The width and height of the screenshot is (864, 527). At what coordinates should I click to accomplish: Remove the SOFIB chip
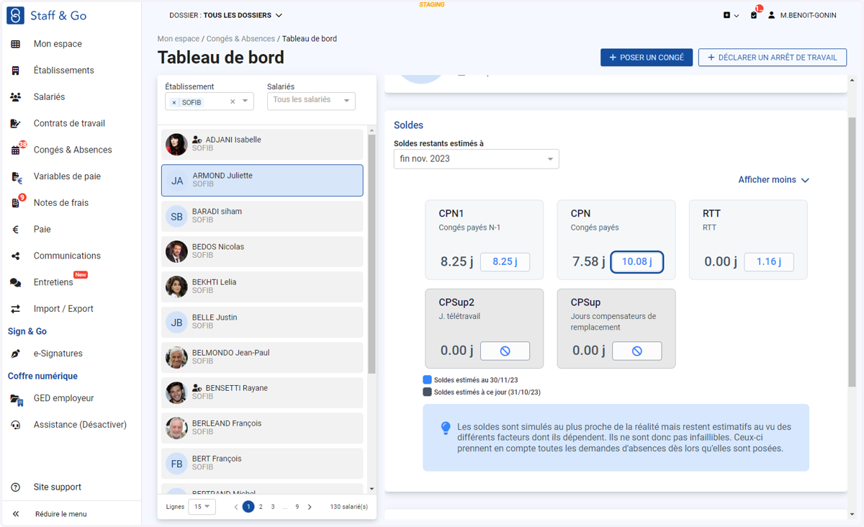pyautogui.click(x=174, y=103)
